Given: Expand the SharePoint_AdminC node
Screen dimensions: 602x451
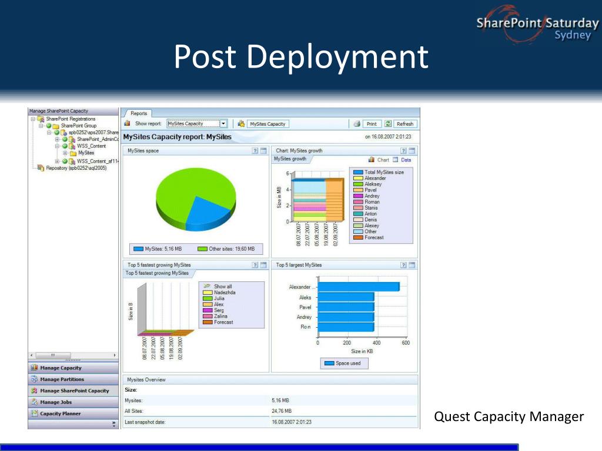Looking at the screenshot, I should [x=57, y=139].
